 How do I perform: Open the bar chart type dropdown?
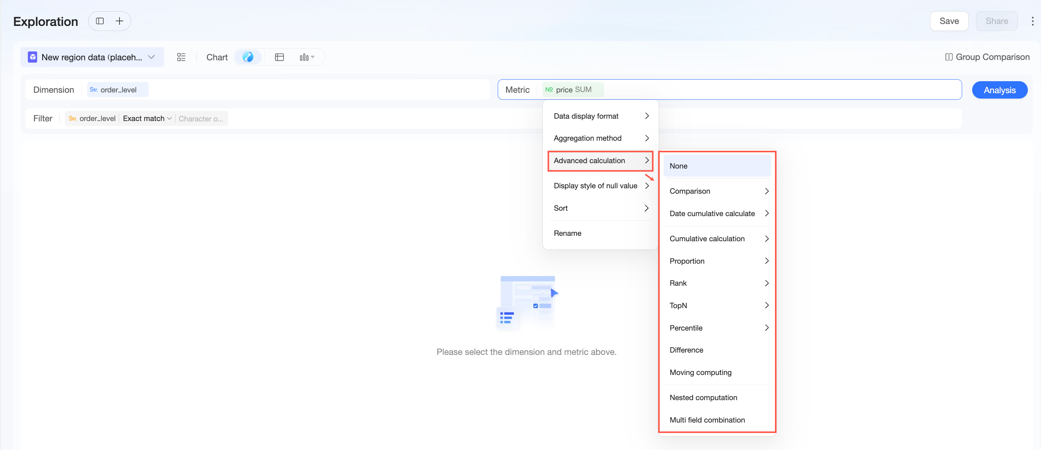tap(307, 57)
